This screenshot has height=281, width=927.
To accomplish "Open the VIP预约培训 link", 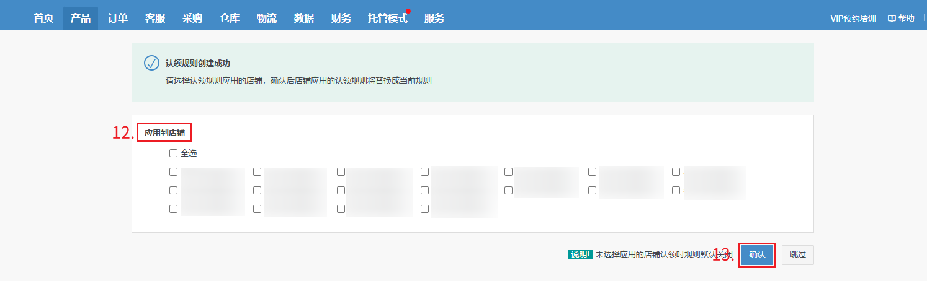I will tap(853, 19).
